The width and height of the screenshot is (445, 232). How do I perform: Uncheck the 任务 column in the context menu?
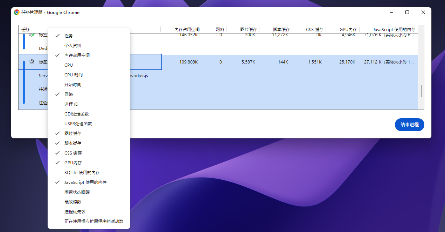click(x=89, y=36)
